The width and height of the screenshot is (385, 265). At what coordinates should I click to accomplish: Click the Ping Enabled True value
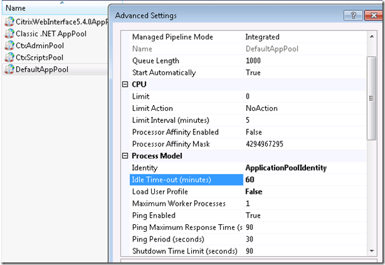coord(253,215)
